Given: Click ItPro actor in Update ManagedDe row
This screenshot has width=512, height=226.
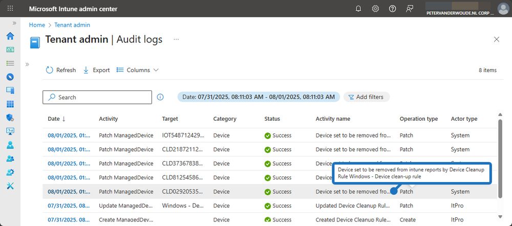Looking at the screenshot, I should 457,206.
